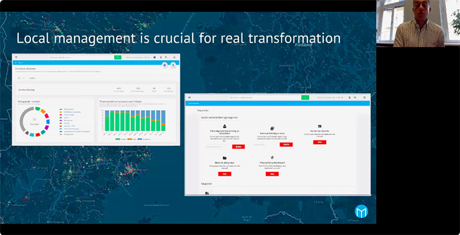Screen dimensions: 460x235
Task: Click folder icon of all groups overview
Action: pos(225,158)
